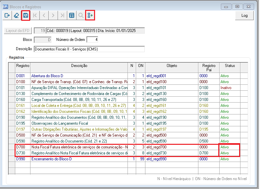260x189 pixels.
Task: Click the exit door toolbar icon
Action: (x=7, y=16)
